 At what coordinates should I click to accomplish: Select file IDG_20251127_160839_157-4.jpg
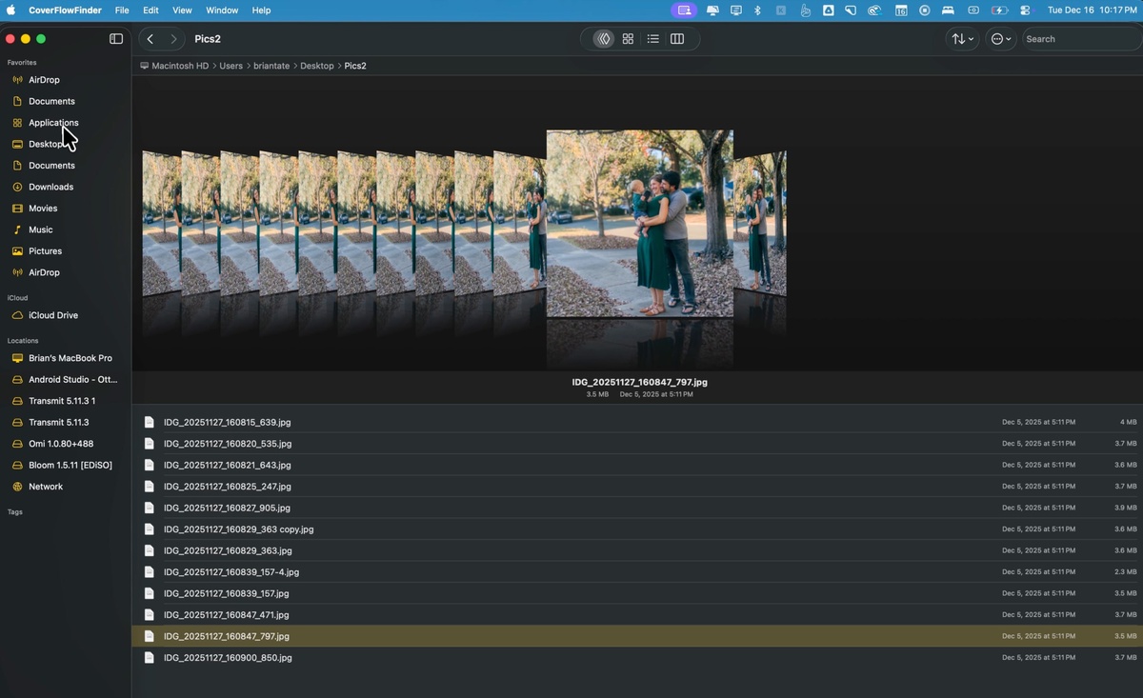click(637, 572)
